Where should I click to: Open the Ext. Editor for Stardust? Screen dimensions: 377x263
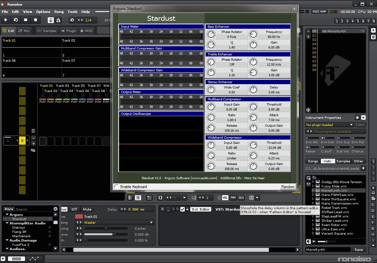(x=200, y=209)
